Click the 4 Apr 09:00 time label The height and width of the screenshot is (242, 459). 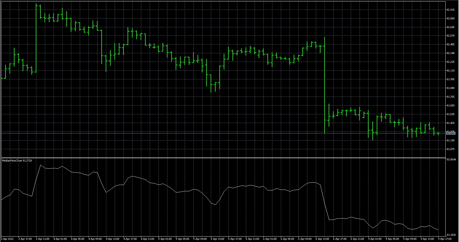(x=95, y=239)
